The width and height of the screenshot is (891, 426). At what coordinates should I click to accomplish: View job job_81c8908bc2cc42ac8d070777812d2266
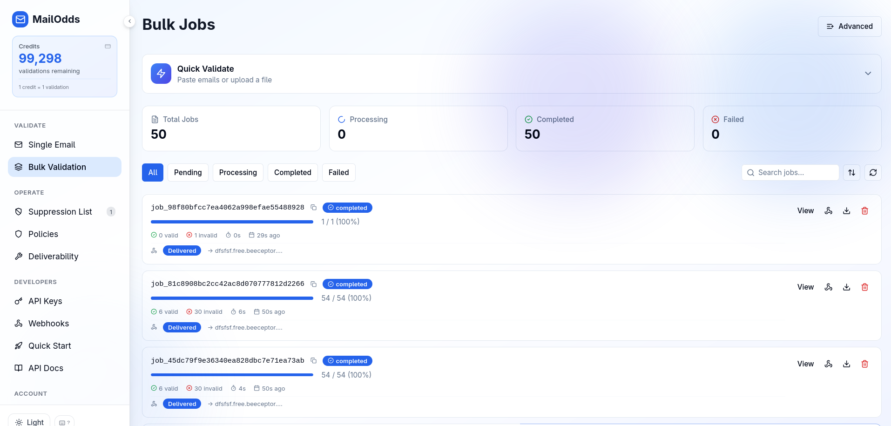pos(805,287)
